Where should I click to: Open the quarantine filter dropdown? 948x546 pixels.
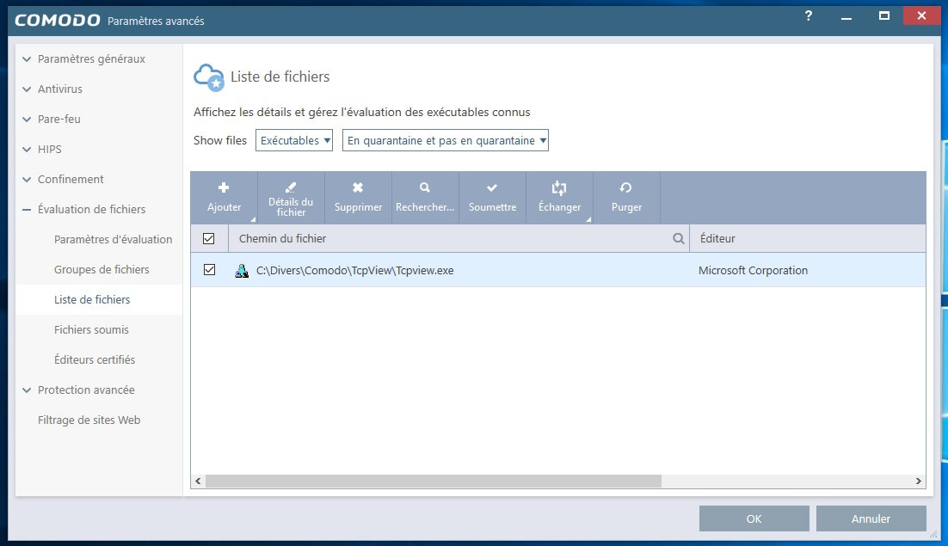445,140
